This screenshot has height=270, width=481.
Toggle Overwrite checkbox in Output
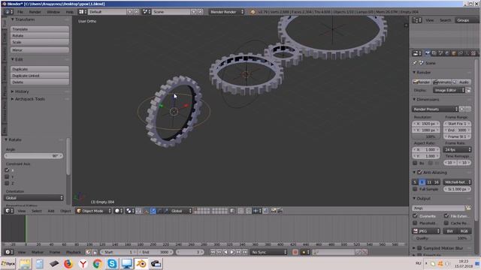[415, 216]
